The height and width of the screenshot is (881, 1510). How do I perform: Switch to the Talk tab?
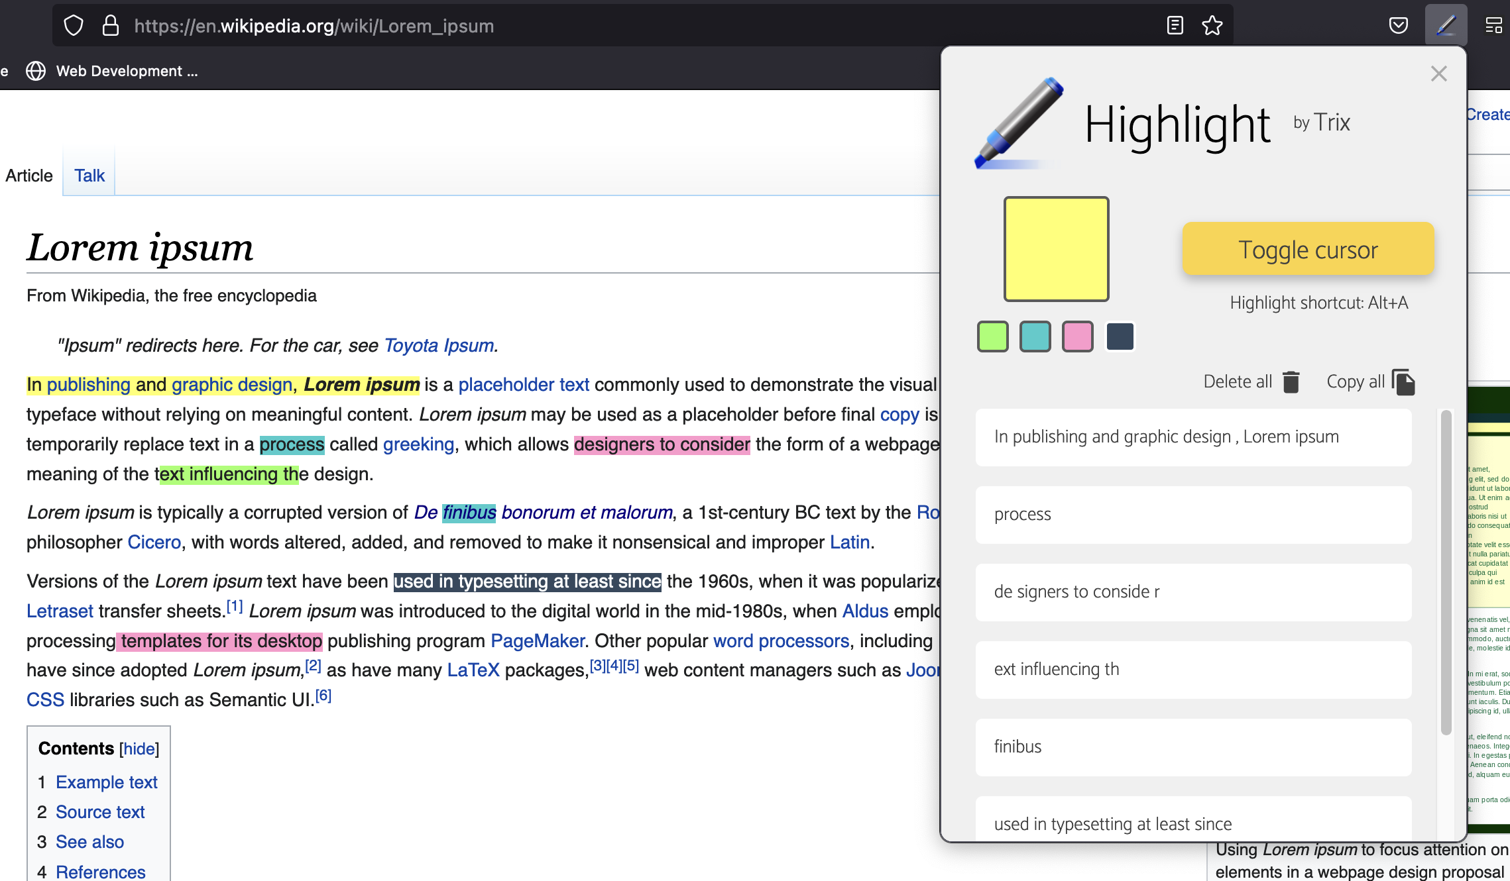pyautogui.click(x=89, y=176)
